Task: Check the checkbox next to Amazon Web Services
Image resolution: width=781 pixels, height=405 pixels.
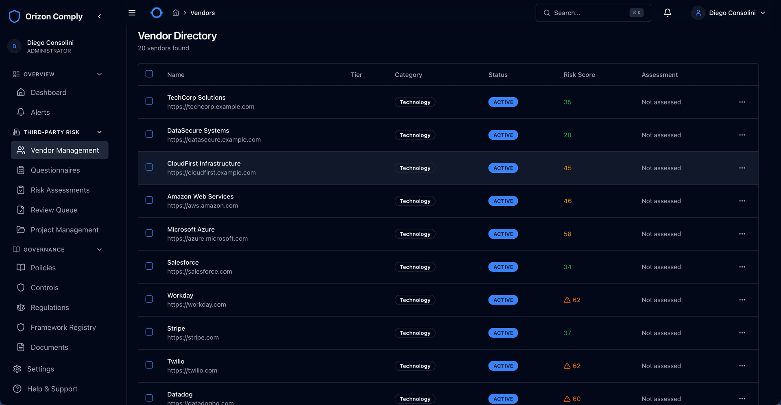Action: pyautogui.click(x=149, y=200)
